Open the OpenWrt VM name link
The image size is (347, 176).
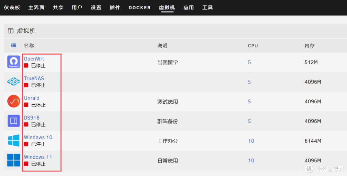tap(34, 59)
